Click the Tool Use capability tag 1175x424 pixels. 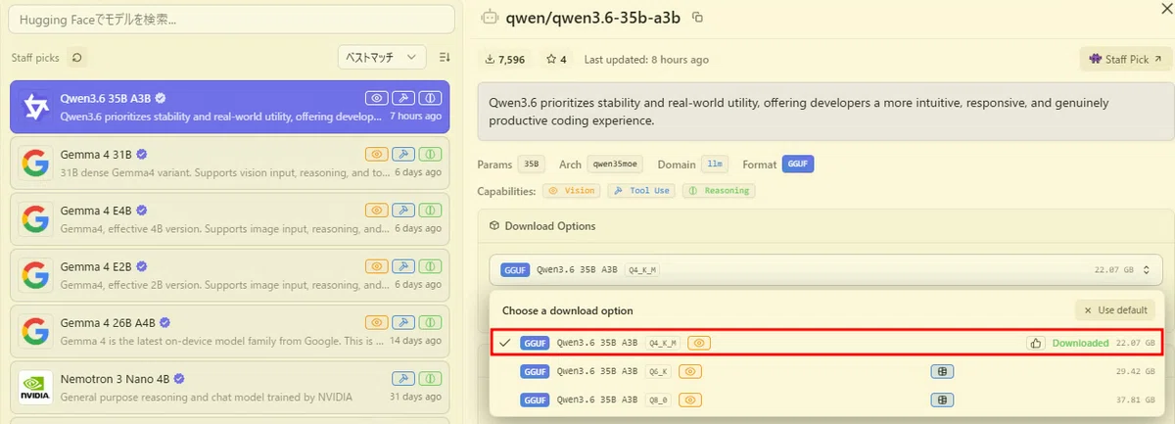coord(642,191)
